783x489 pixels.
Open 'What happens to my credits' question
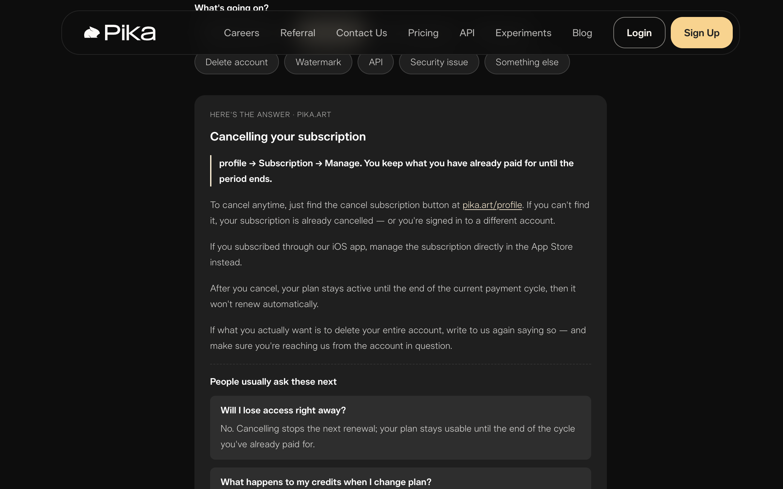tap(401, 479)
